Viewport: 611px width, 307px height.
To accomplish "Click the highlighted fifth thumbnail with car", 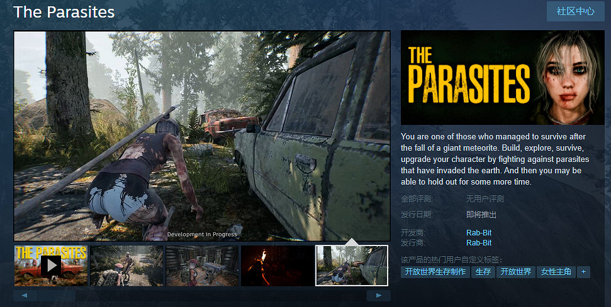I will [x=352, y=266].
